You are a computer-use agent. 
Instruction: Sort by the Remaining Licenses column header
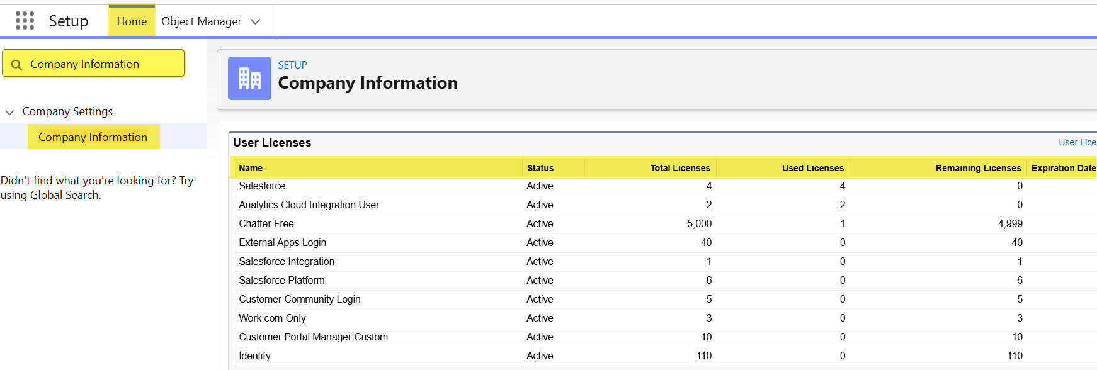(978, 168)
